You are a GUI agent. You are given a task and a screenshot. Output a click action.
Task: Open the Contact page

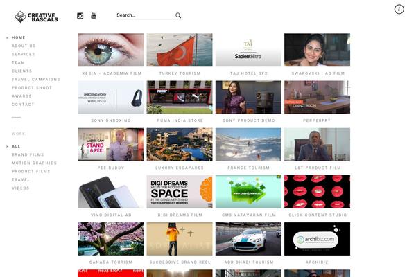tap(23, 105)
